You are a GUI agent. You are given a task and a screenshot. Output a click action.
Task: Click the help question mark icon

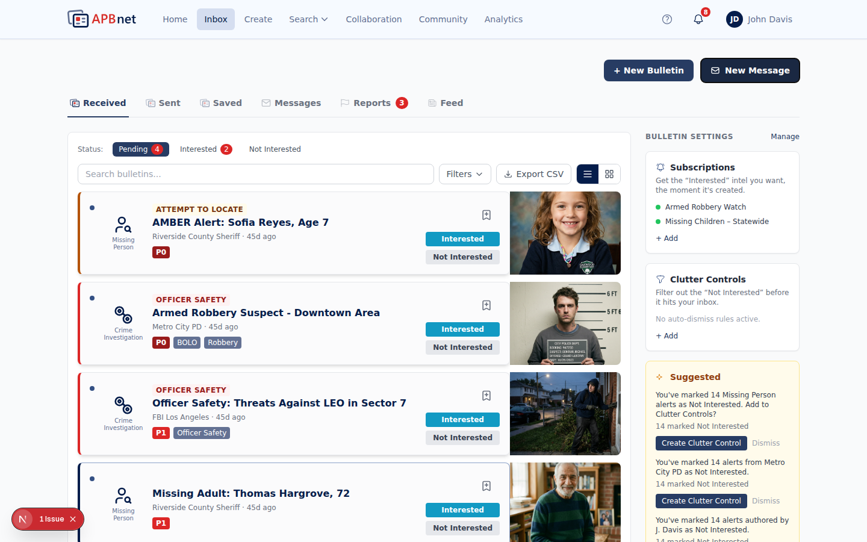pos(667,19)
